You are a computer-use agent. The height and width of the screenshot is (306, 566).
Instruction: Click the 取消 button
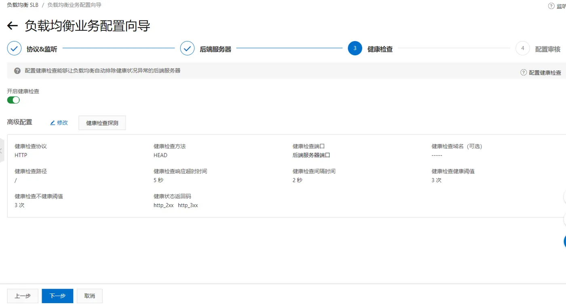click(90, 296)
